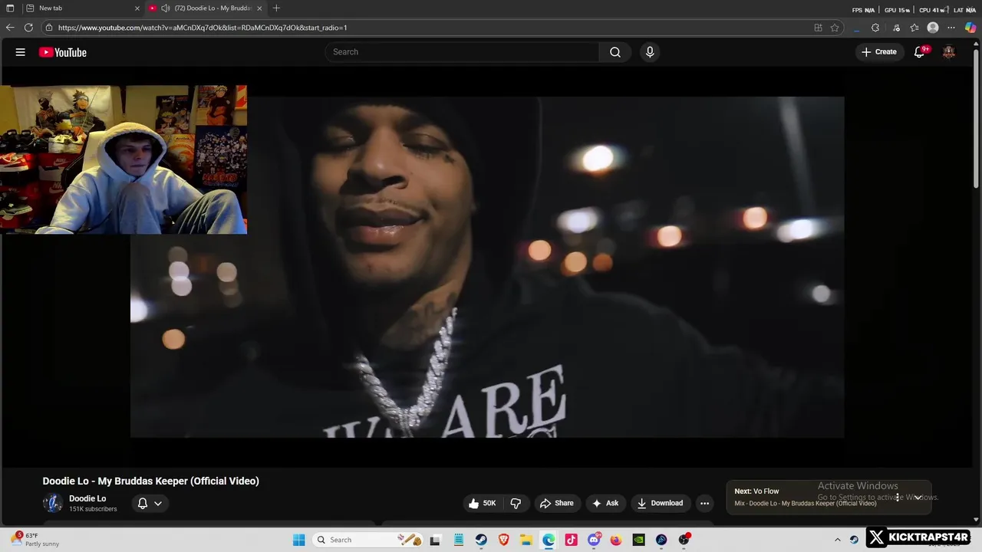Mute the YouTube tab via speaker icon
The height and width of the screenshot is (552, 982).
tap(166, 8)
